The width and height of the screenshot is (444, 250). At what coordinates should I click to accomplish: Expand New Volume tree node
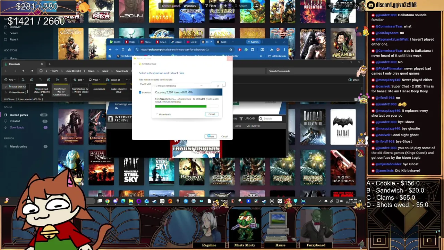pos(6,92)
